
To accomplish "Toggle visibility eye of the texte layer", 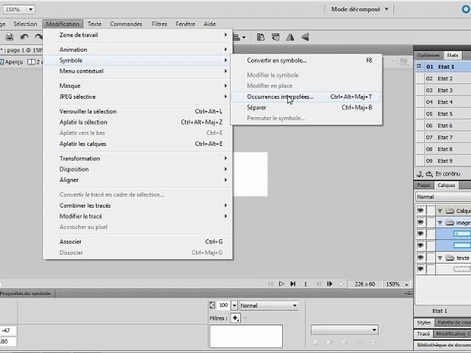I will coord(420,257).
